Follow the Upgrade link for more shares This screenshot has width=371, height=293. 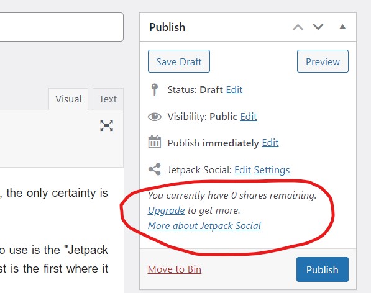167,210
